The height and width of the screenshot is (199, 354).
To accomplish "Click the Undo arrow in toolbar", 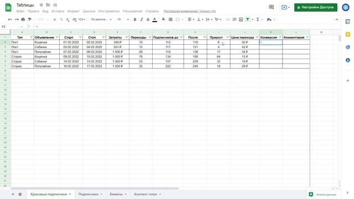I will 10,20.
